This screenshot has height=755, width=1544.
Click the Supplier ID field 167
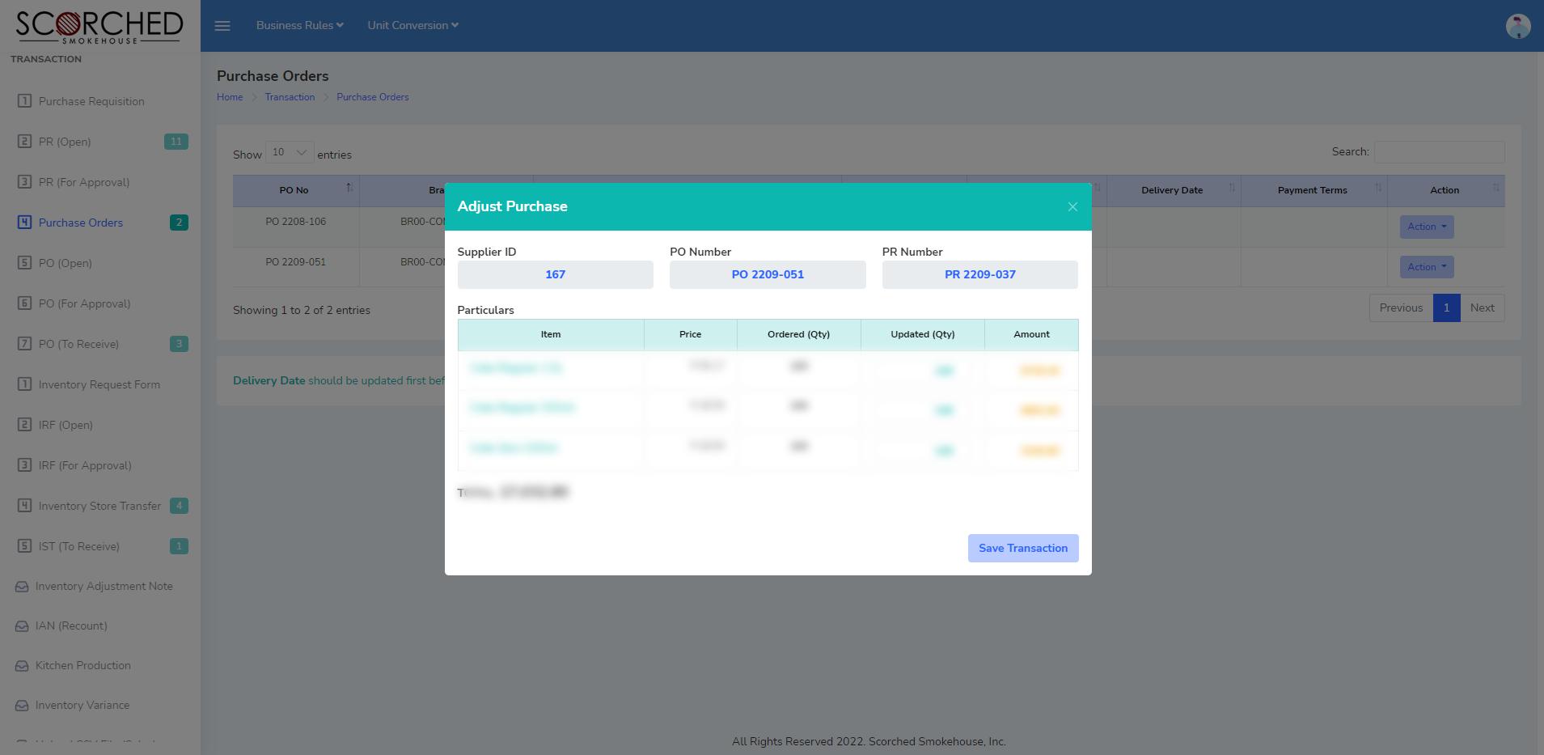[x=555, y=274]
